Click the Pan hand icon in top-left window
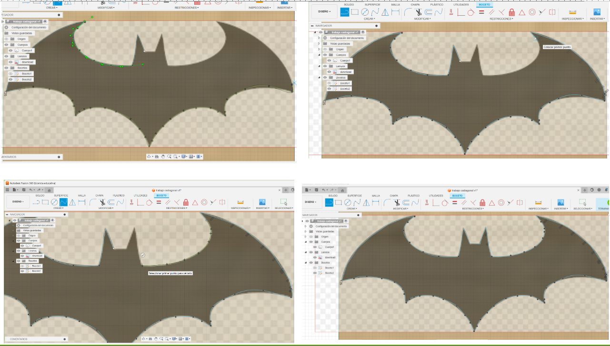Image resolution: width=610 pixels, height=346 pixels. tap(163, 157)
